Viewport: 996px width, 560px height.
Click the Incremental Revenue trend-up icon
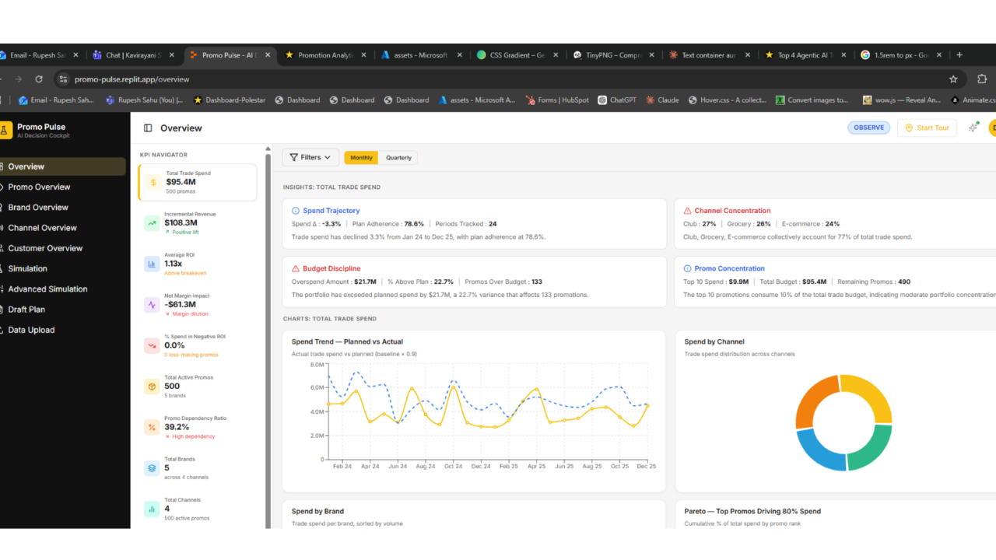coord(152,223)
